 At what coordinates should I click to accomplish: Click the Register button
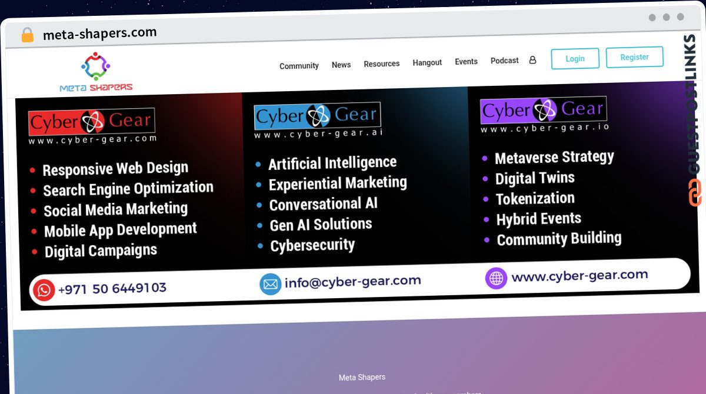pyautogui.click(x=635, y=57)
